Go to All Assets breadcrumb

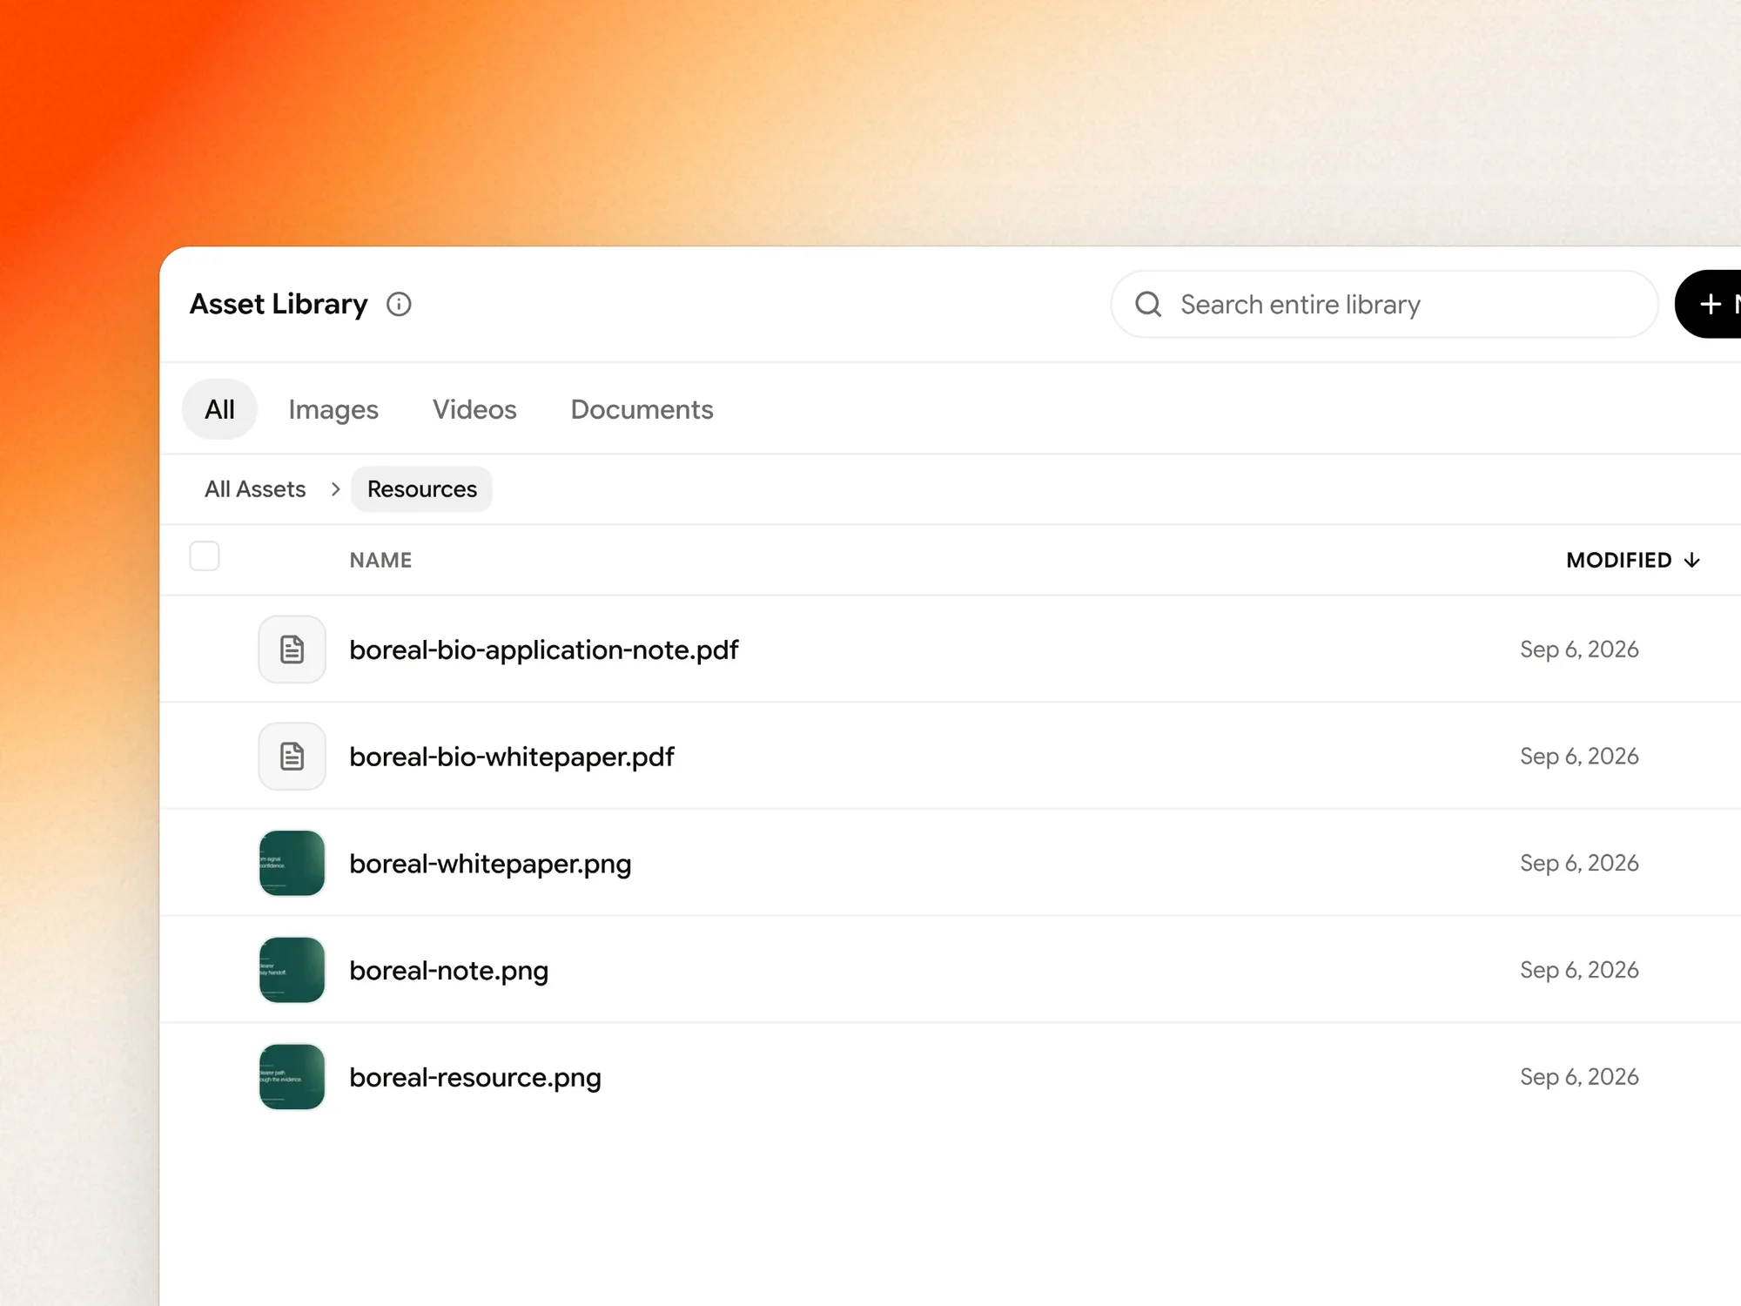[255, 489]
